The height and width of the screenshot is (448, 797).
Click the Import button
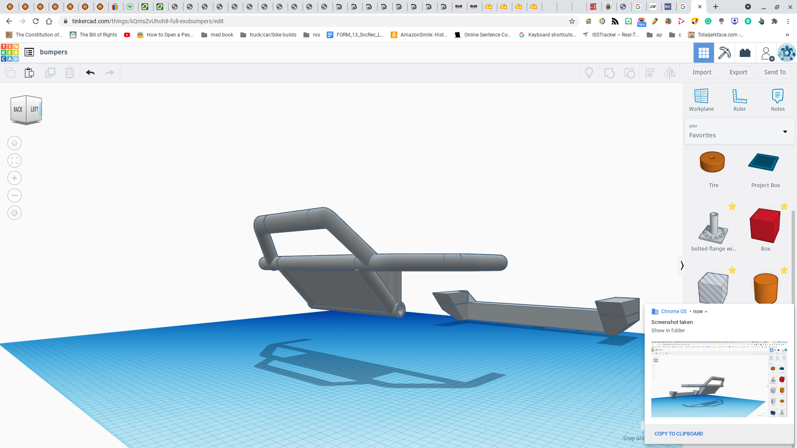tap(702, 72)
